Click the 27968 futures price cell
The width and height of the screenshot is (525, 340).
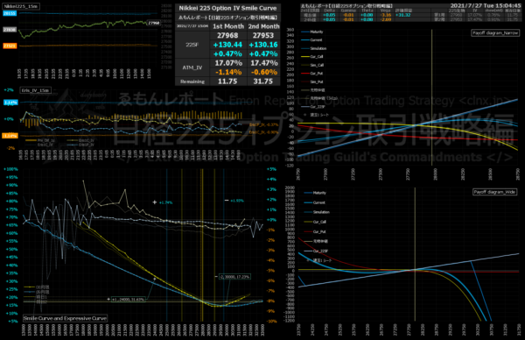point(227,36)
